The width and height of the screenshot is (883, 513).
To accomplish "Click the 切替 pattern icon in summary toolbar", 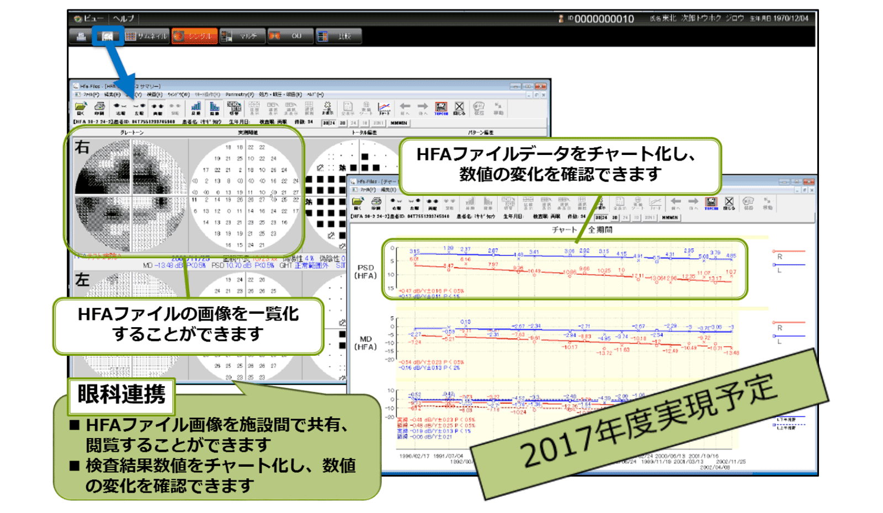I will [234, 108].
